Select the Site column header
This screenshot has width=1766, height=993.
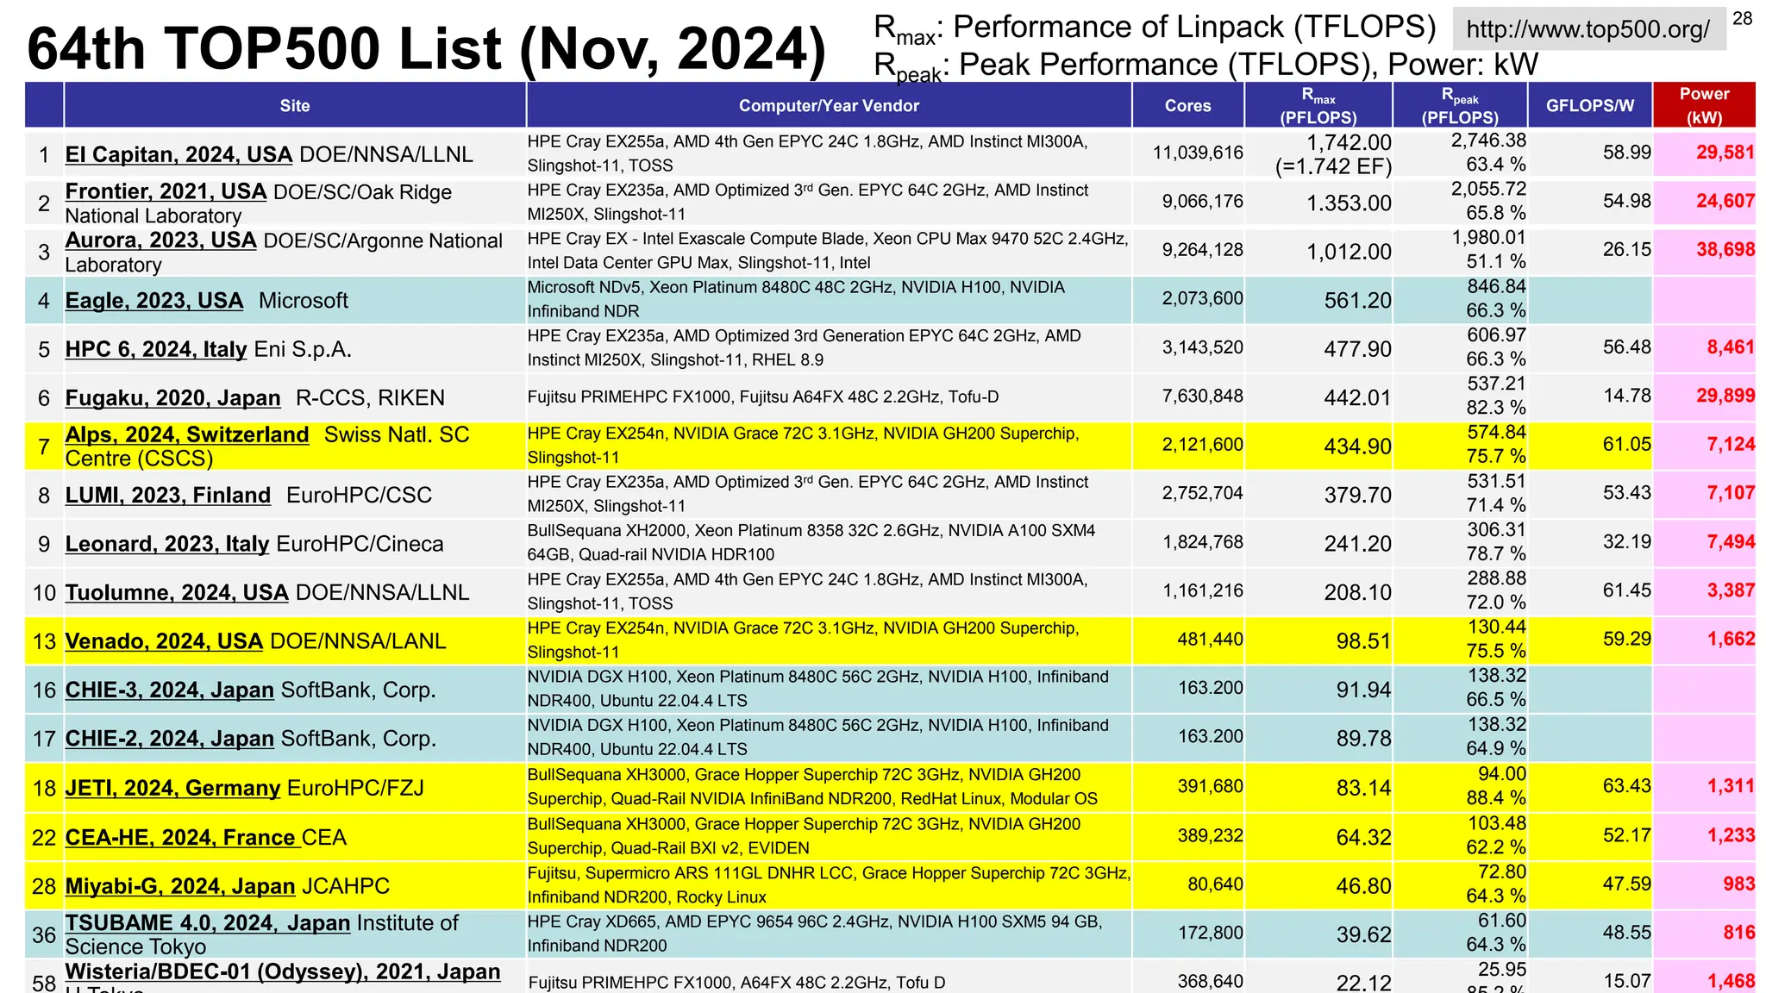coord(295,105)
